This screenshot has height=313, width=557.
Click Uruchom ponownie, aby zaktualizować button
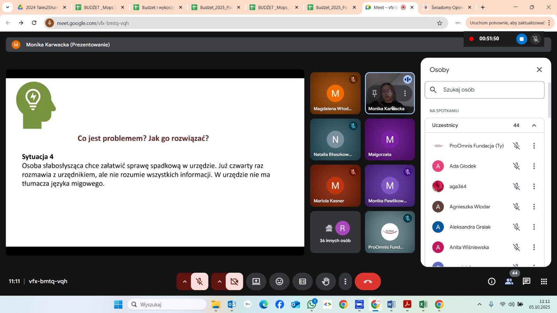point(507,23)
